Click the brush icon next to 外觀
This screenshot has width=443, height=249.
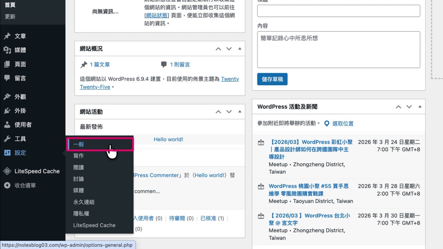point(7,97)
